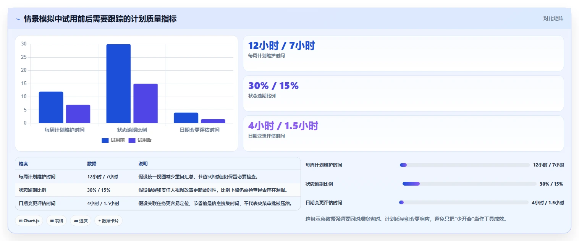Click the summary note starting 这组示意数据强调
Screen dimensions: 579x241
click(406, 219)
